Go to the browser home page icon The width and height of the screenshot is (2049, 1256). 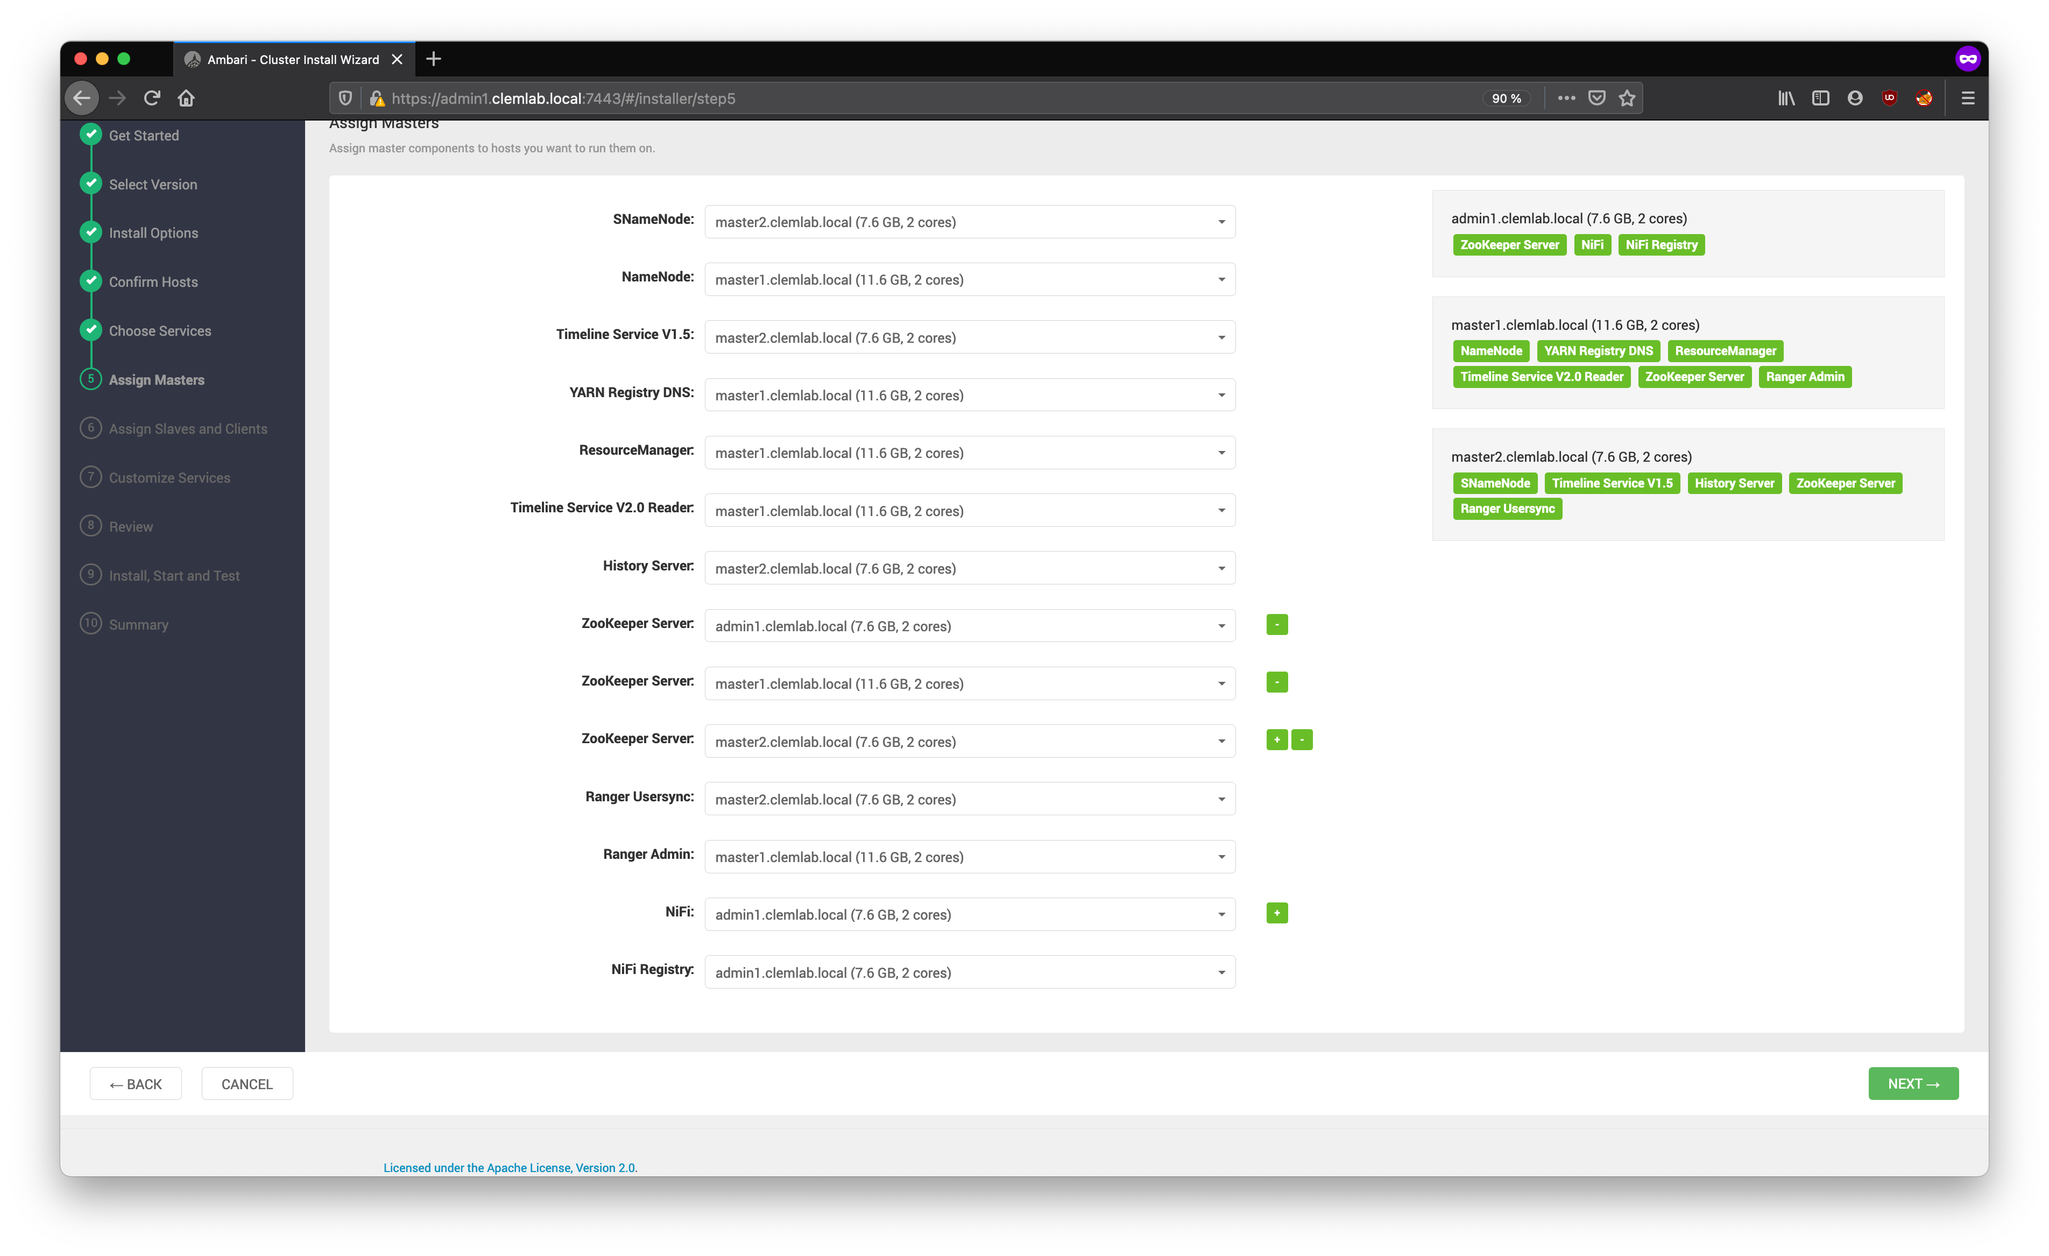click(186, 98)
